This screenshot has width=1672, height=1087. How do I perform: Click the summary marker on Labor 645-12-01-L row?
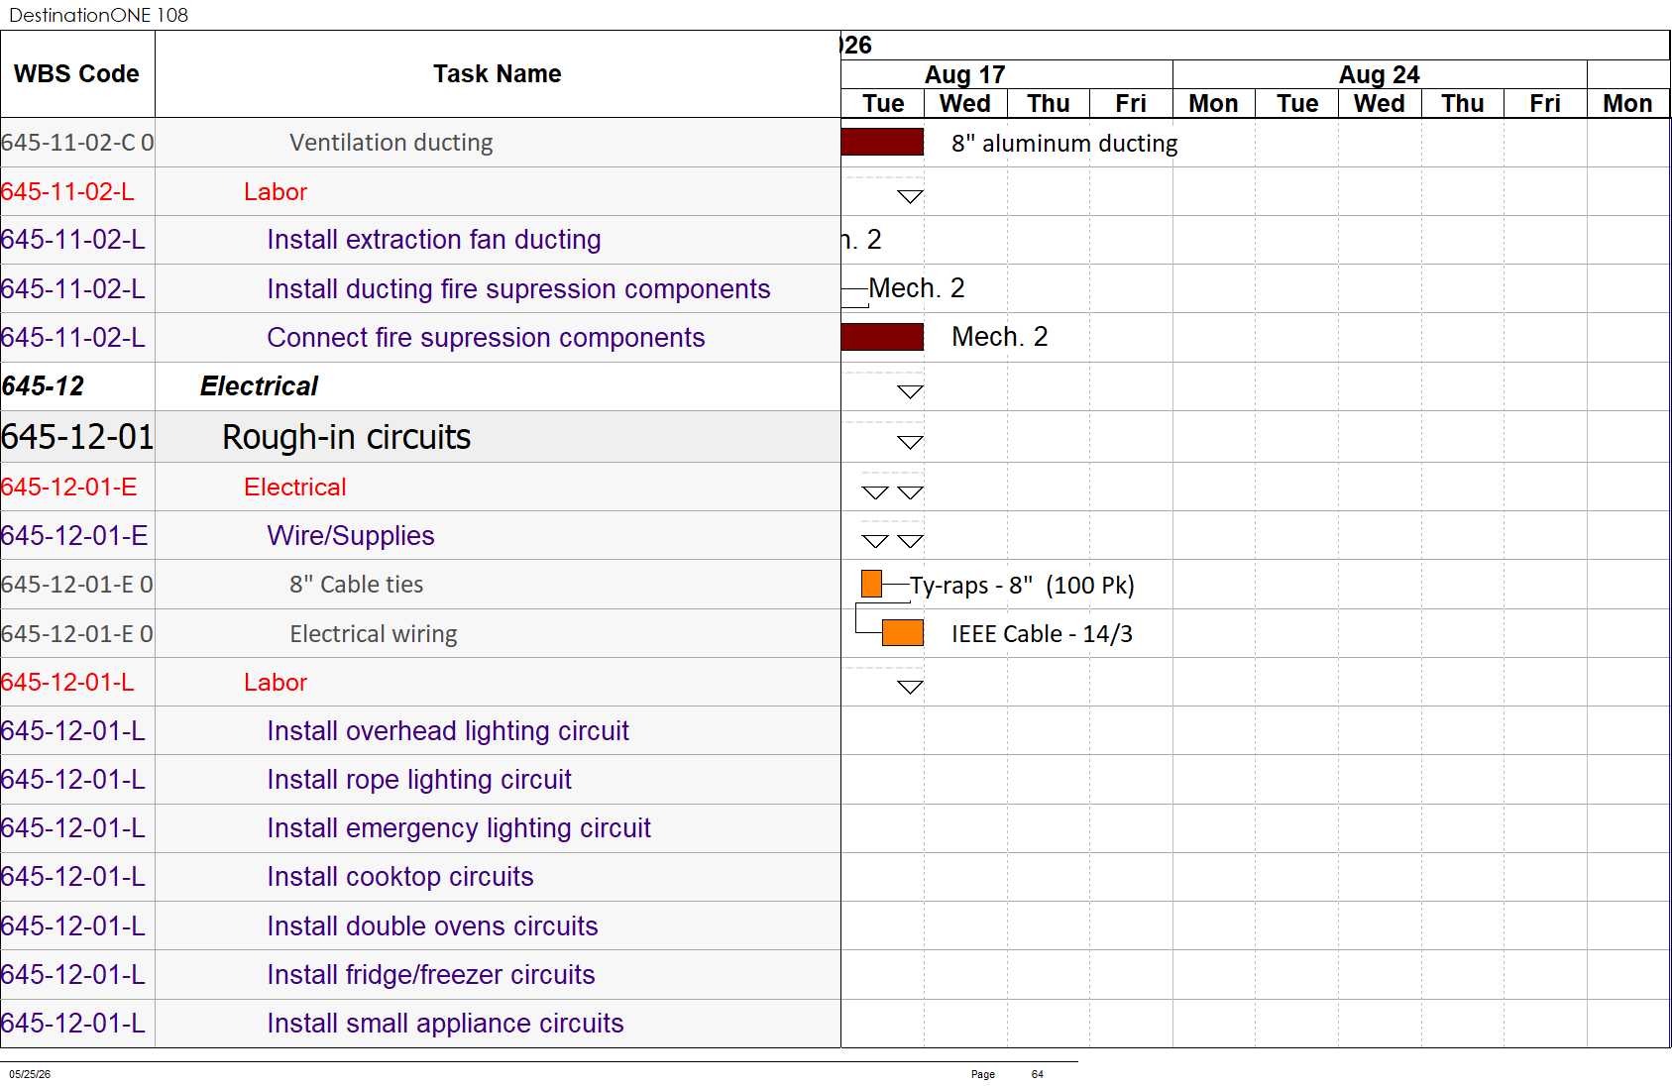point(910,687)
